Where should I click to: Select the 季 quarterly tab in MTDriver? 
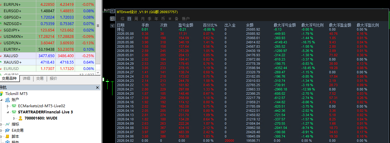point(149,19)
